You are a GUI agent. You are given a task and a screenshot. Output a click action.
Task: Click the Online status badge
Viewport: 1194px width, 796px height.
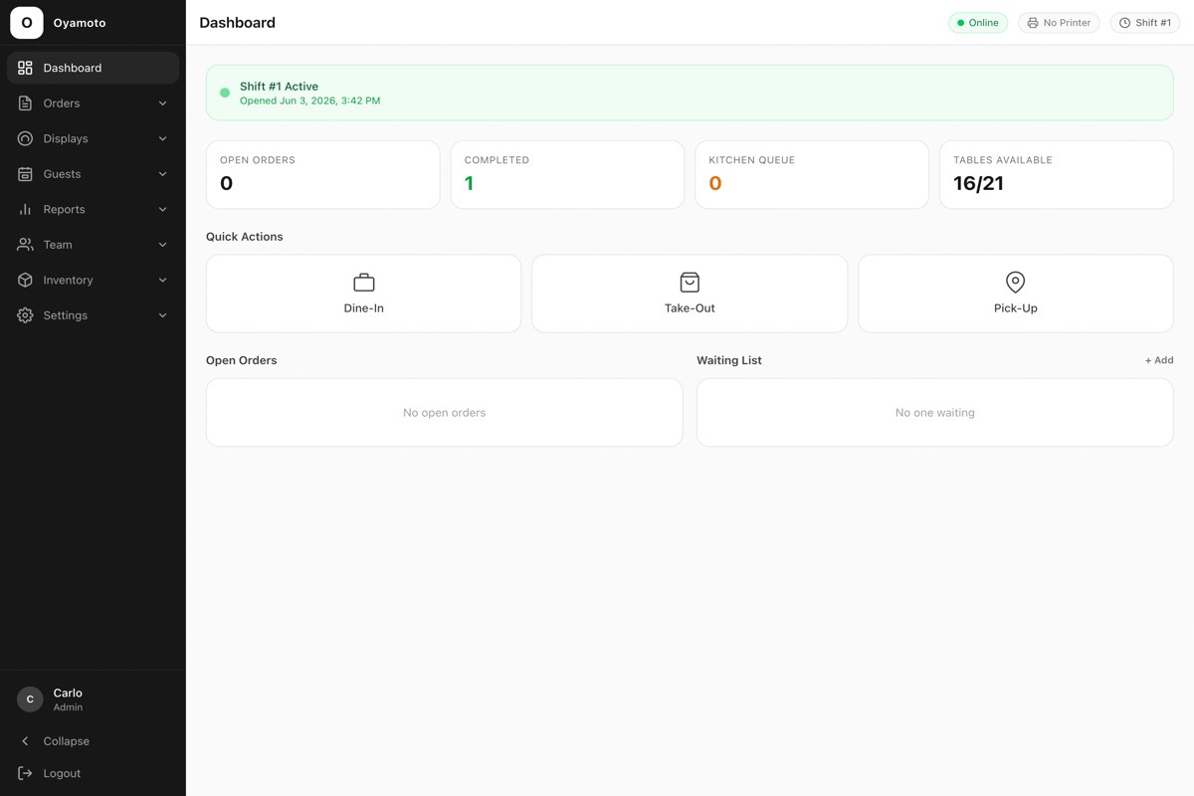point(978,23)
